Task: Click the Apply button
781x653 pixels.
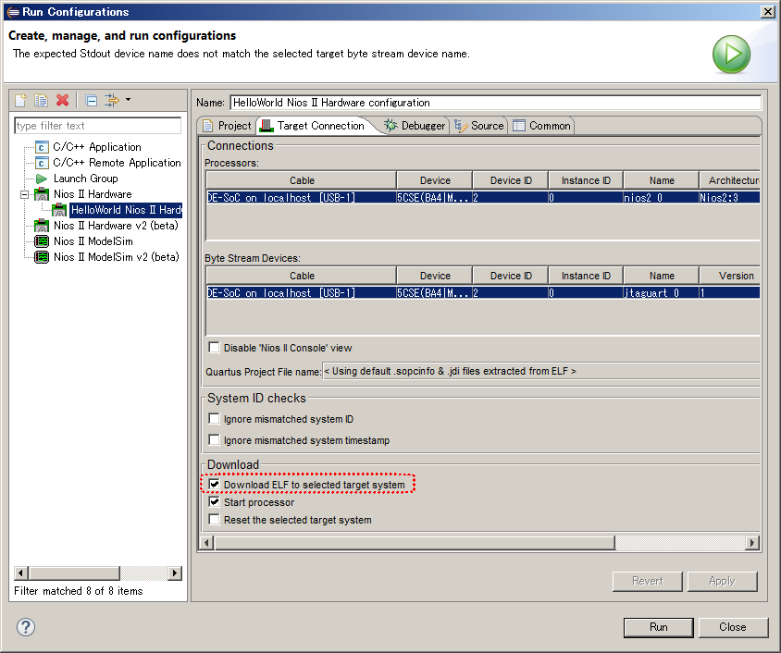Action: pyautogui.click(x=722, y=581)
